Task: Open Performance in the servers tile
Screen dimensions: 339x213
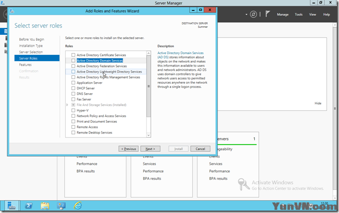Action: click(220, 171)
